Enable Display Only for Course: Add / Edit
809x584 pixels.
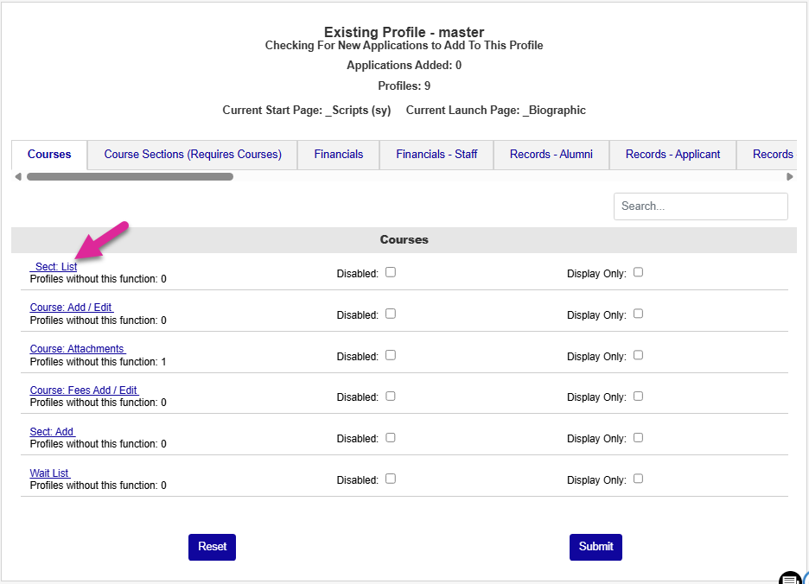pos(638,314)
